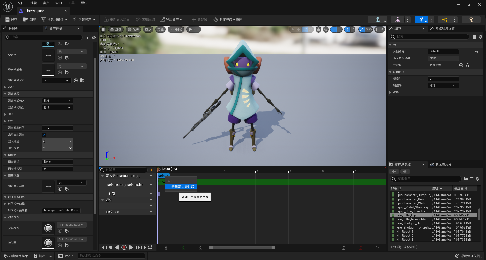The image size is (486, 260).
Task: Open 预览姿势资产 dropdown
Action: pos(56,80)
